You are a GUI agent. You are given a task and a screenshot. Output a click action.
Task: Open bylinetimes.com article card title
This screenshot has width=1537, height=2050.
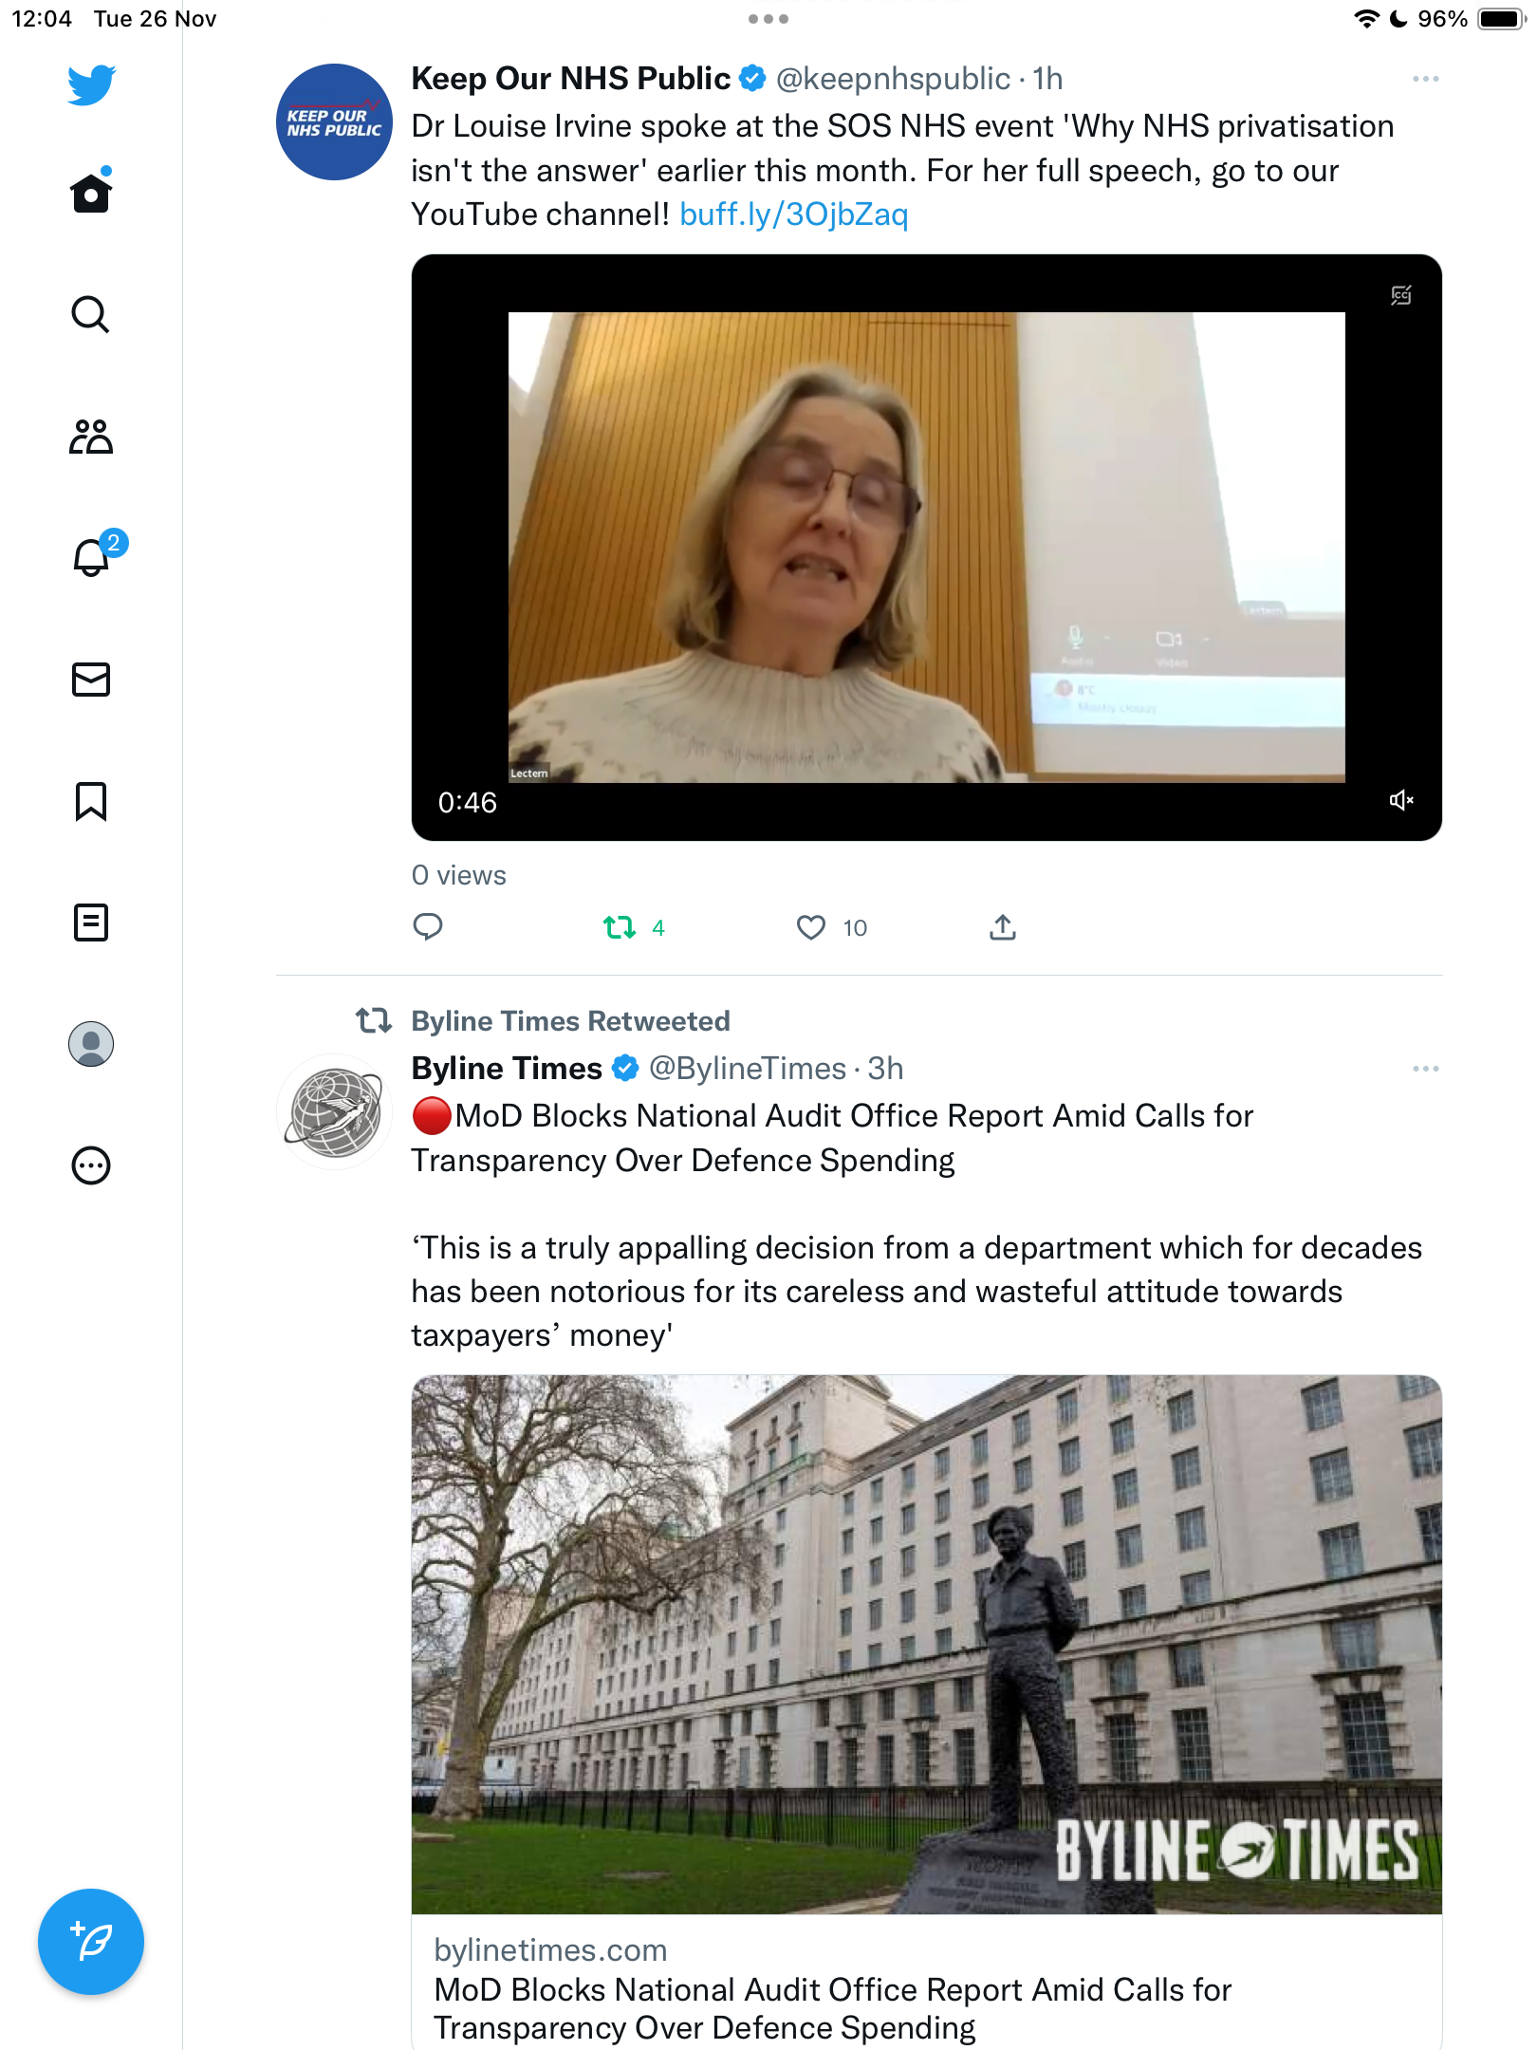pyautogui.click(x=832, y=2008)
